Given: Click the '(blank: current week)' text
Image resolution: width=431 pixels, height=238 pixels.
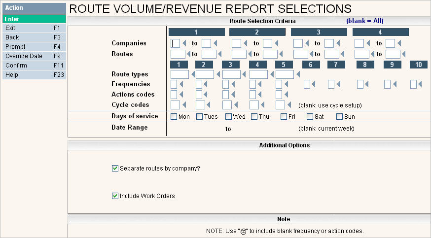Looking at the screenshot, I should (x=326, y=129).
